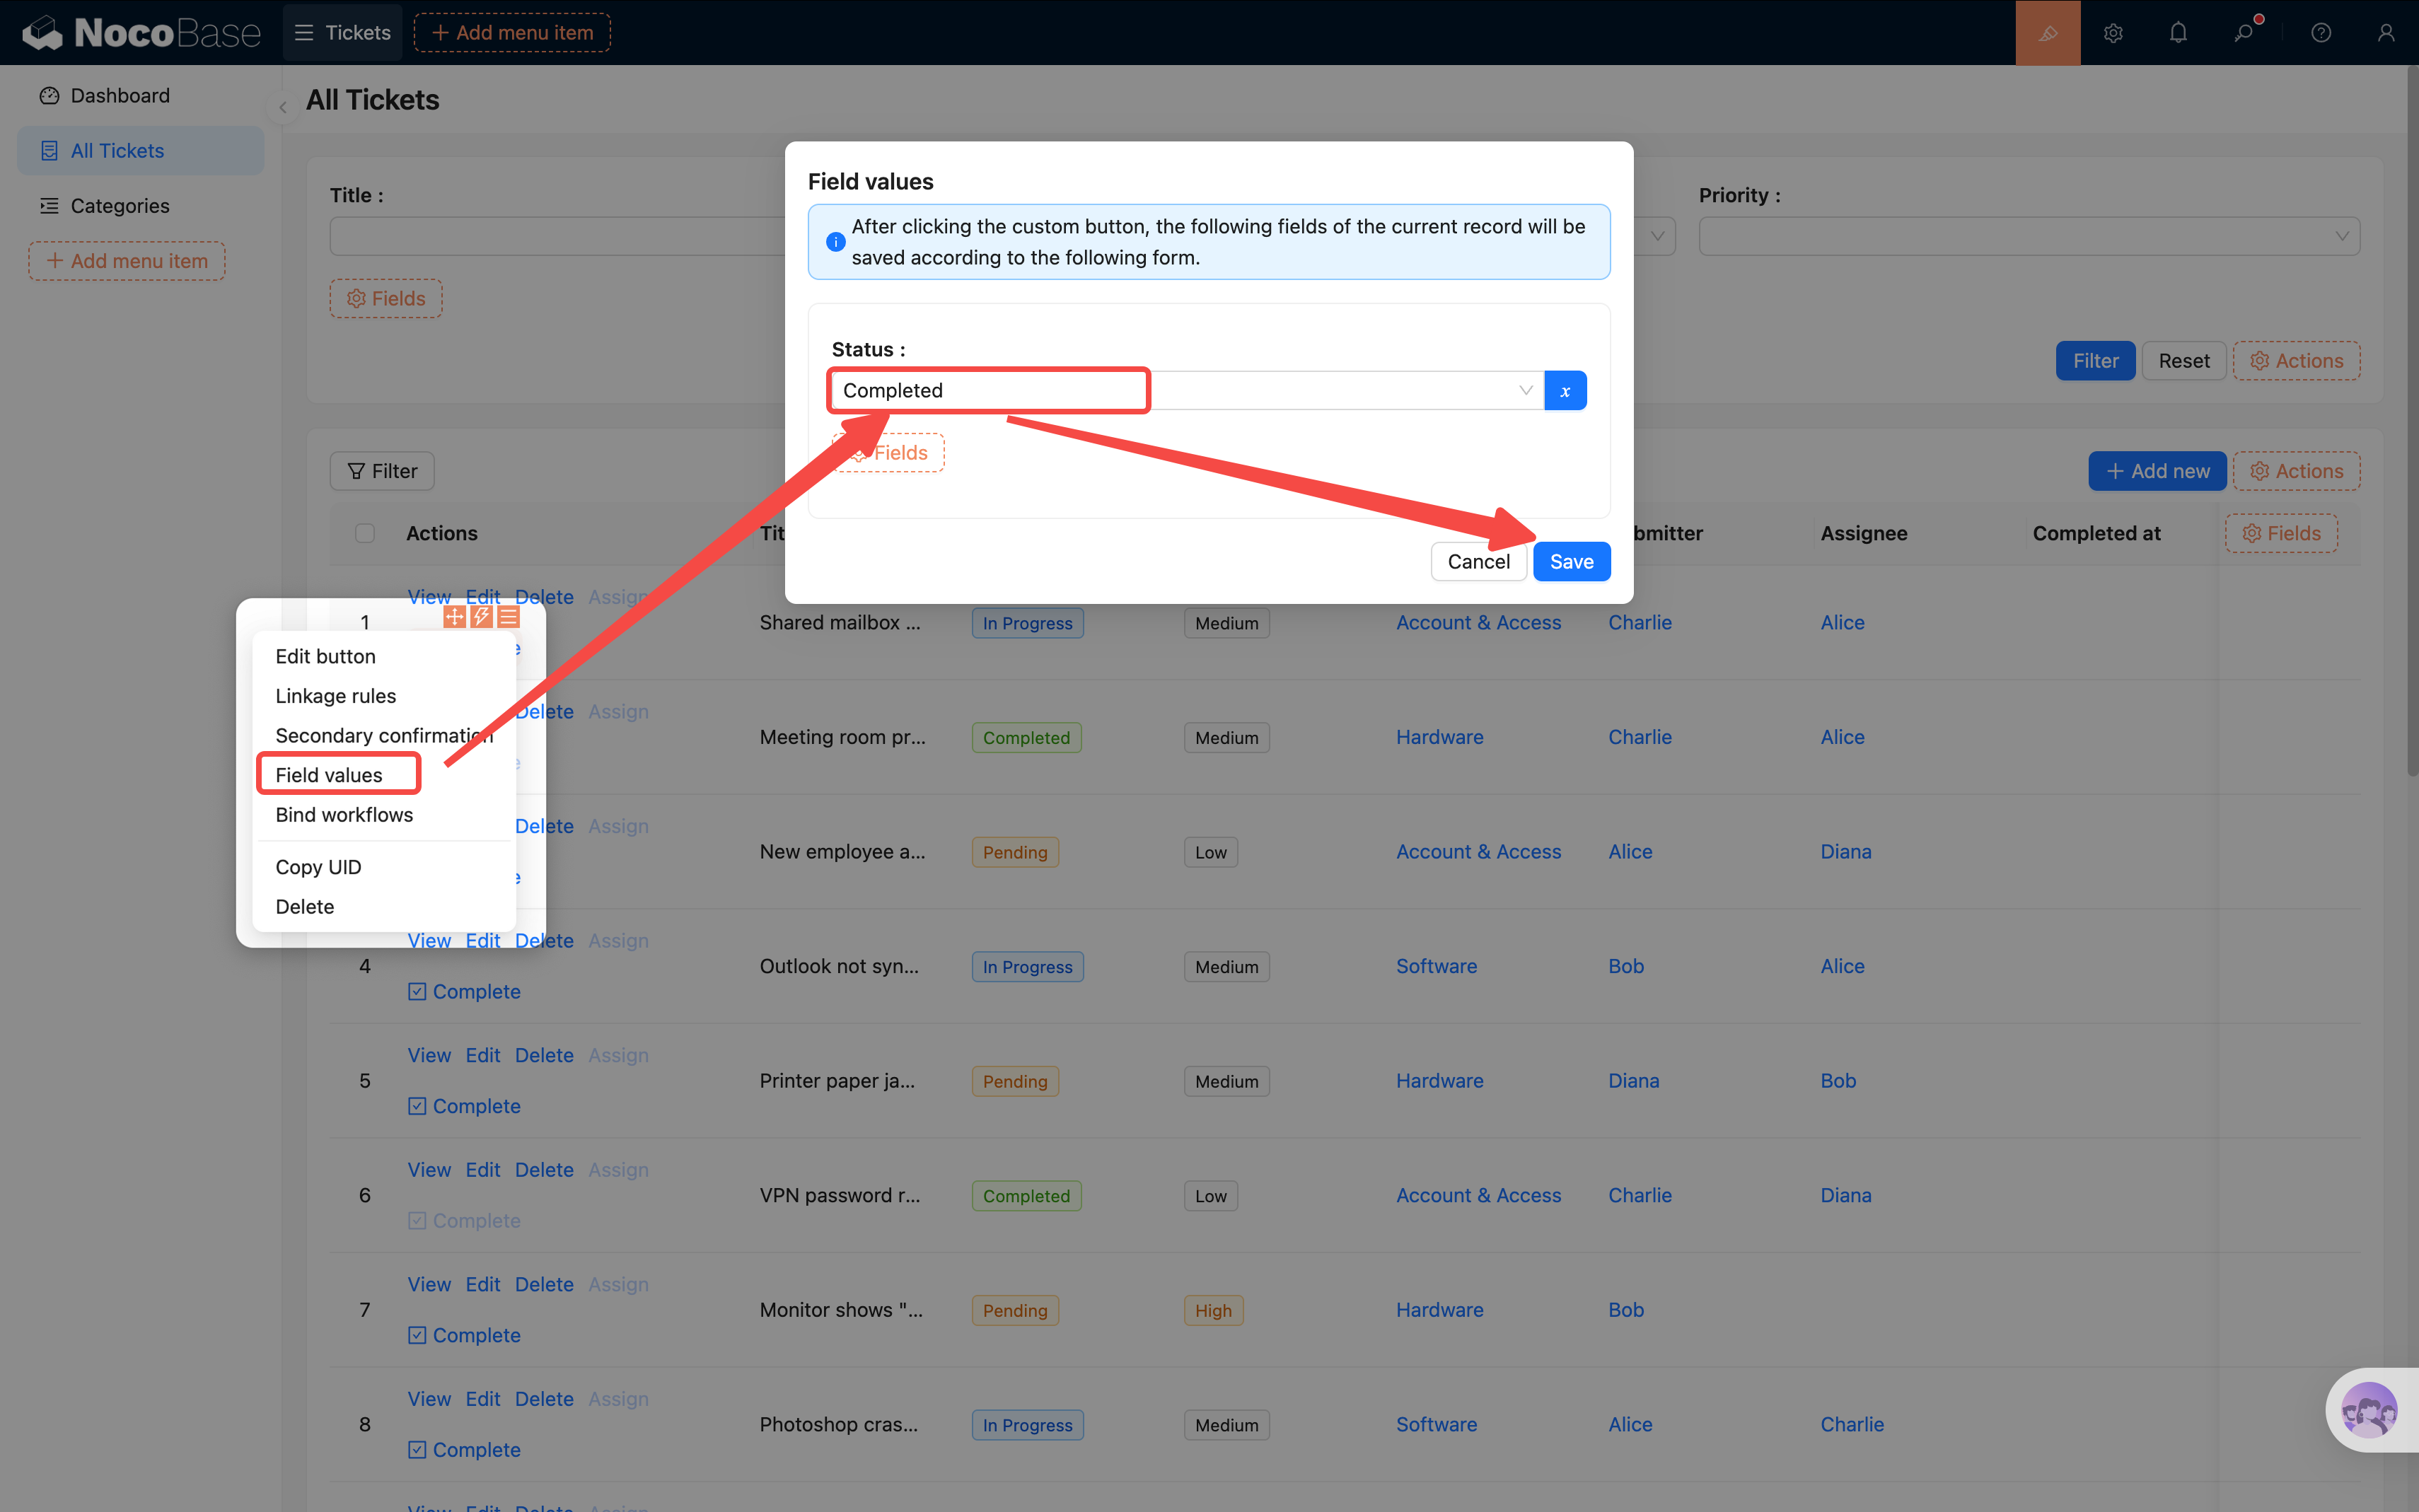2419x1512 pixels.
Task: Open the Tickets top menu
Action: 343,33
